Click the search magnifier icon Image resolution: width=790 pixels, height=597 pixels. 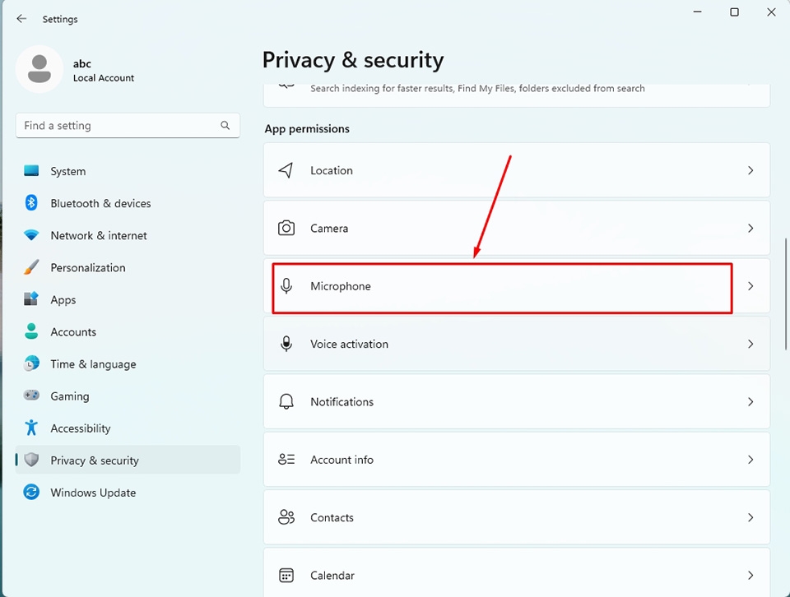coord(225,125)
